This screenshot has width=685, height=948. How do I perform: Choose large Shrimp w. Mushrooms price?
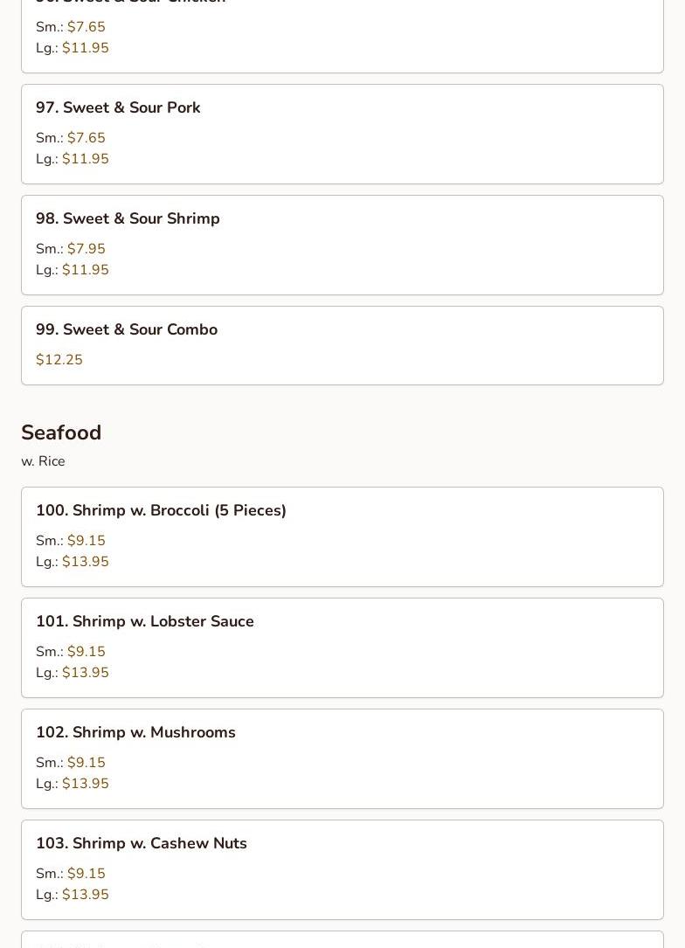tap(85, 784)
